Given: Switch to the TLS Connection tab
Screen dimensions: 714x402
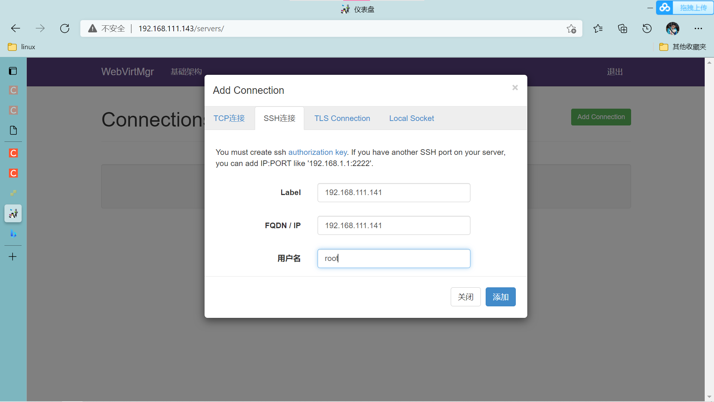Looking at the screenshot, I should point(342,118).
